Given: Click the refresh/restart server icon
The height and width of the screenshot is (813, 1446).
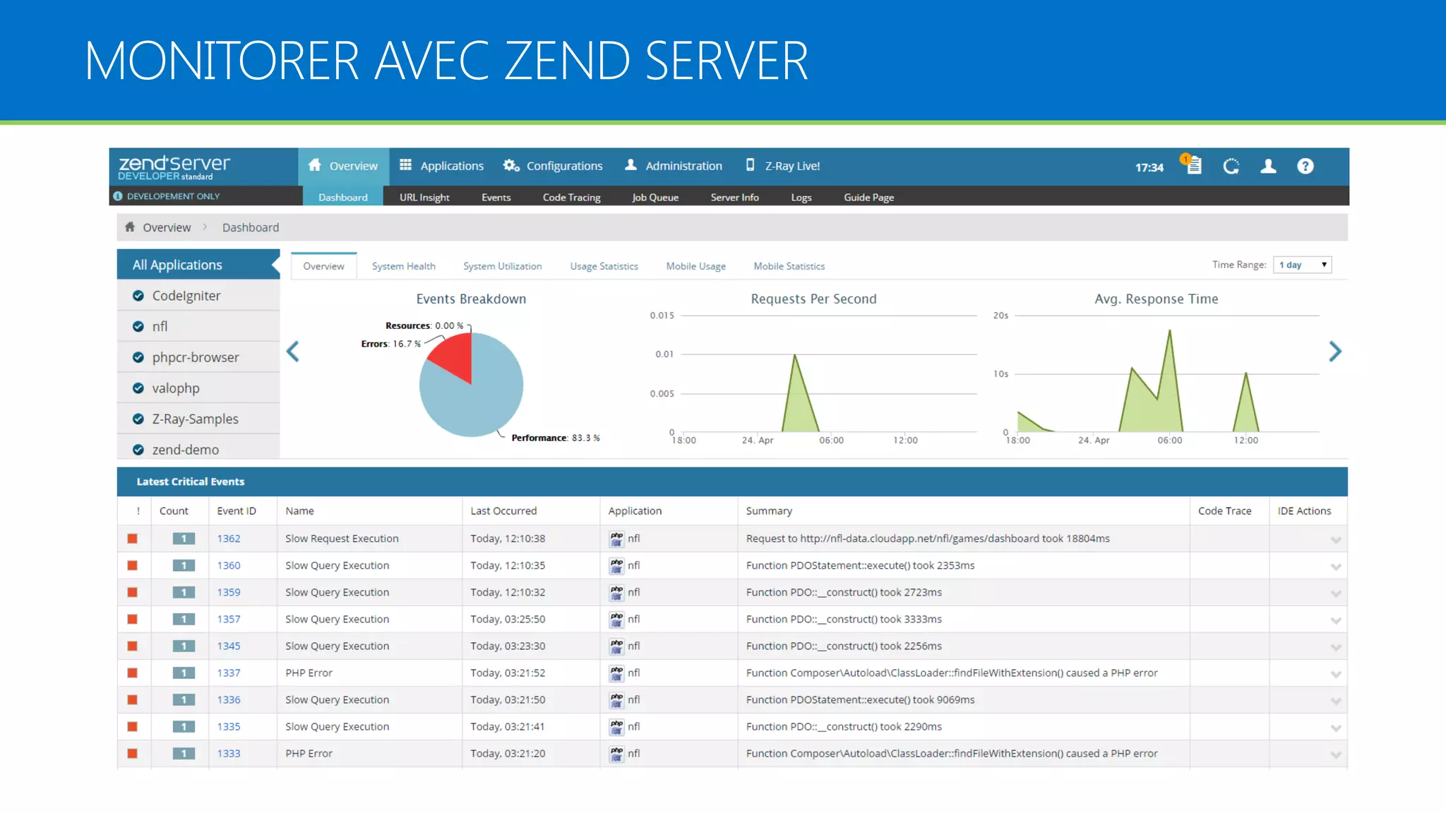Looking at the screenshot, I should pos(1231,167).
